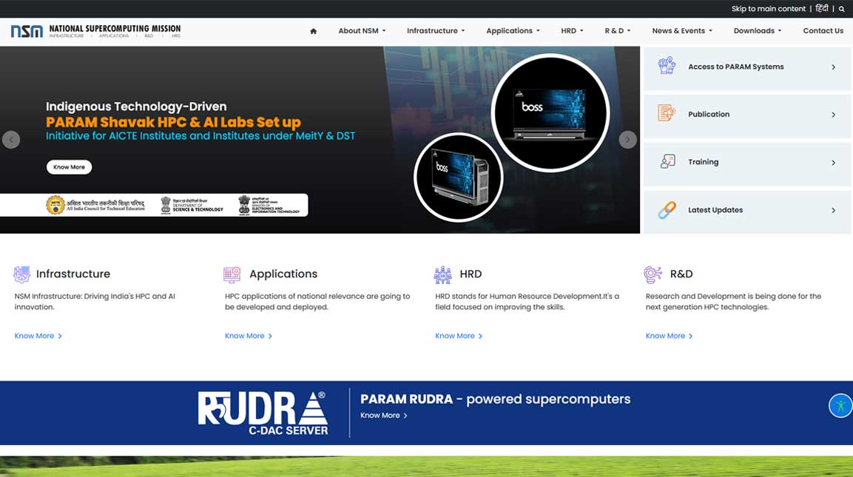Switch language to Hindi
Viewport: 853px width, 477px height.
[822, 8]
